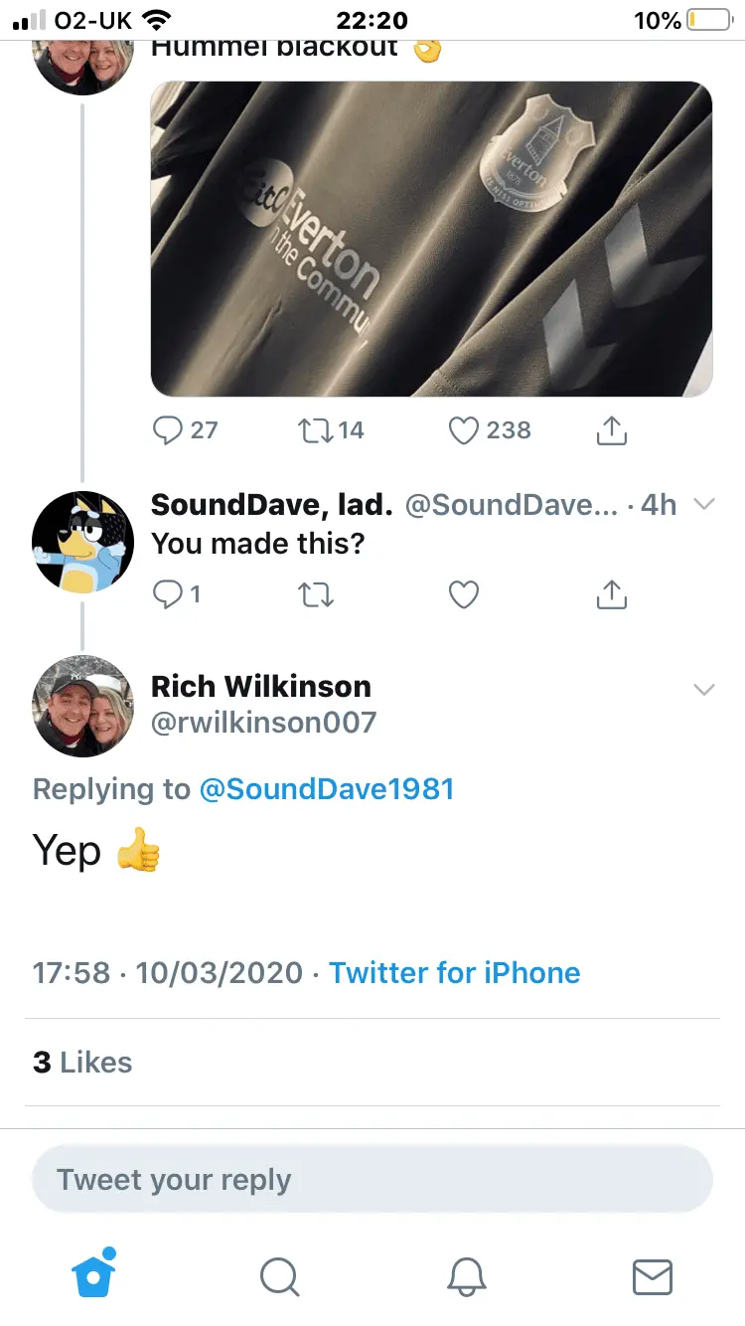745x1326 pixels.
Task: Open the Search tab
Action: [x=279, y=1277]
